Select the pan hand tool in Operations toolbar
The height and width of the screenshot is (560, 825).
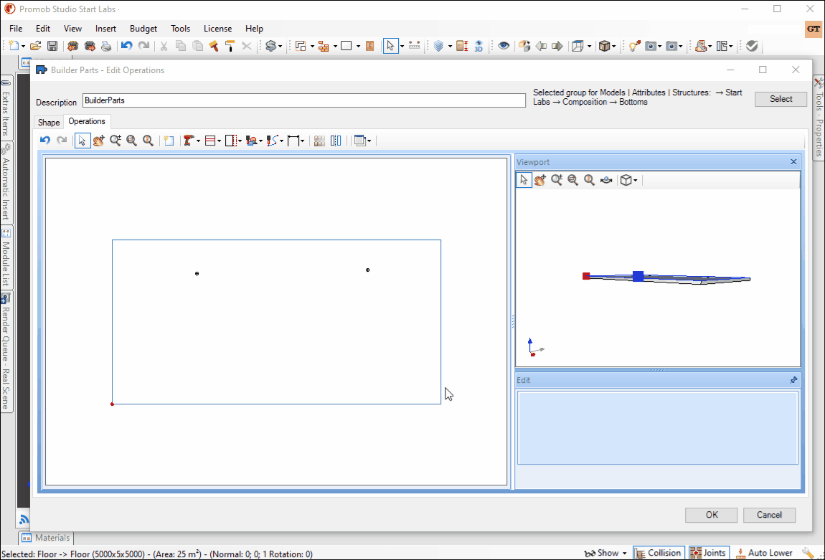tap(99, 141)
